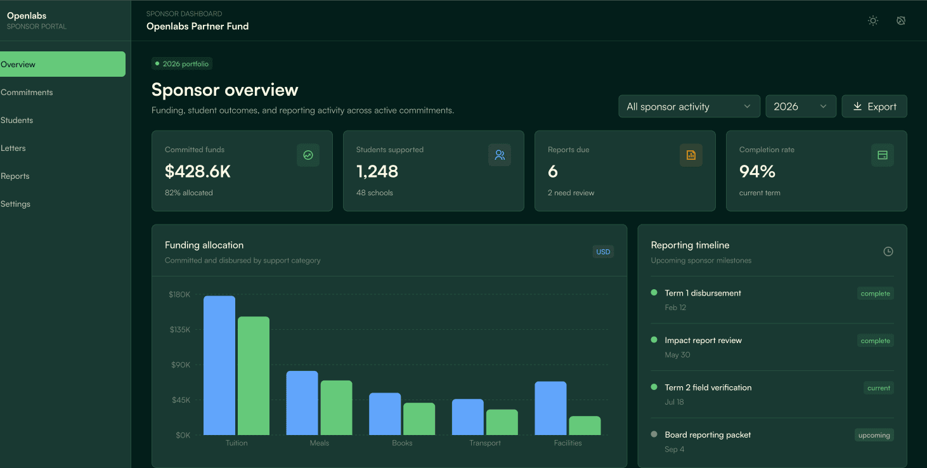Click the circular icon beside the sun icon

pos(901,21)
